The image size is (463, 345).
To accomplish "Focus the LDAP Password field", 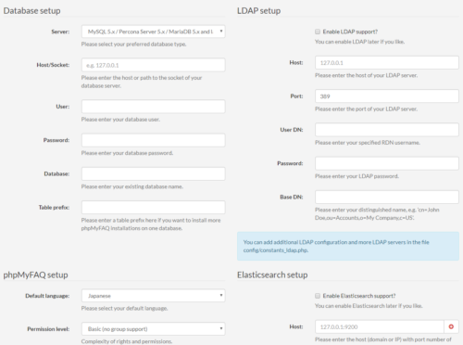I will click(x=387, y=163).
